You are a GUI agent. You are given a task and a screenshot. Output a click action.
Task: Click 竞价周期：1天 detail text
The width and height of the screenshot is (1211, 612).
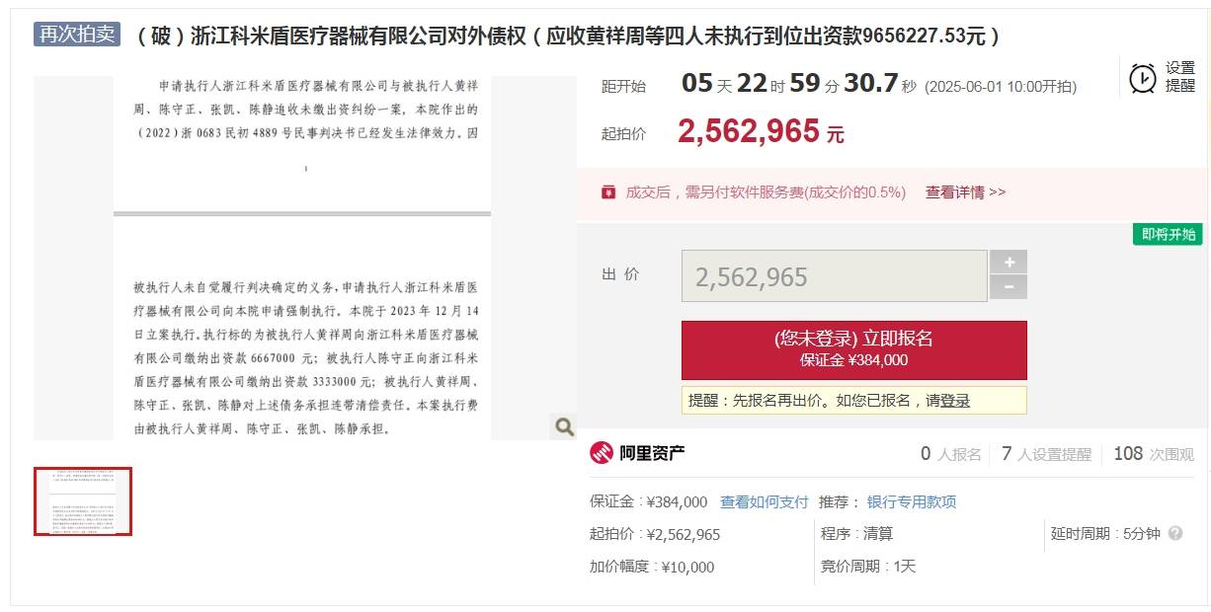coord(868,567)
